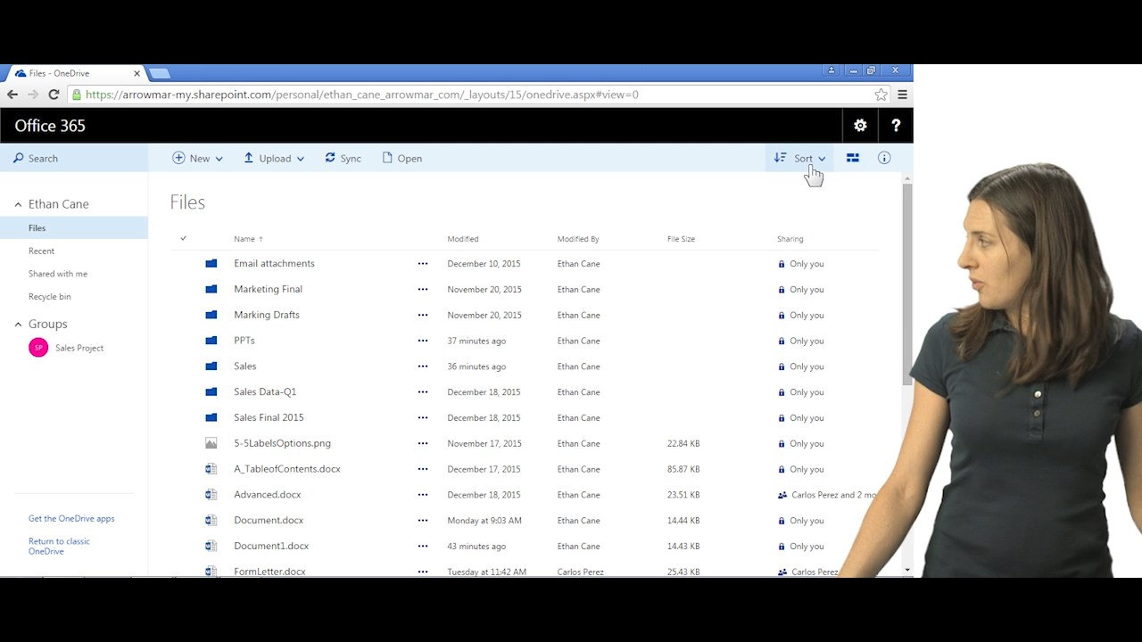Open a new browser tab

tap(160, 73)
